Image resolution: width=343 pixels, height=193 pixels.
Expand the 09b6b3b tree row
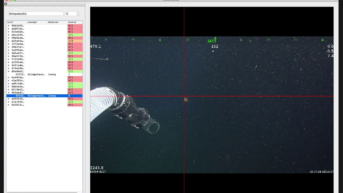[9, 38]
